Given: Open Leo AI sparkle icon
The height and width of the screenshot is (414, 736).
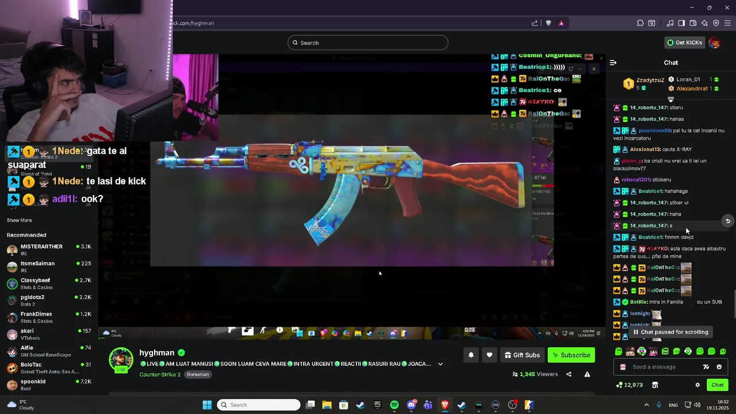Looking at the screenshot, I should click(704, 23).
